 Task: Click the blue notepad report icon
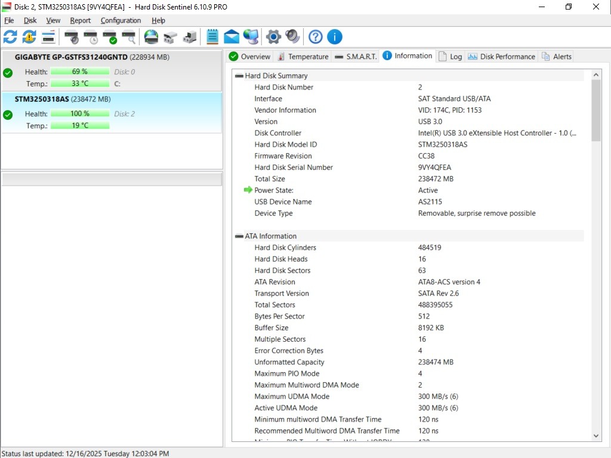coord(212,37)
